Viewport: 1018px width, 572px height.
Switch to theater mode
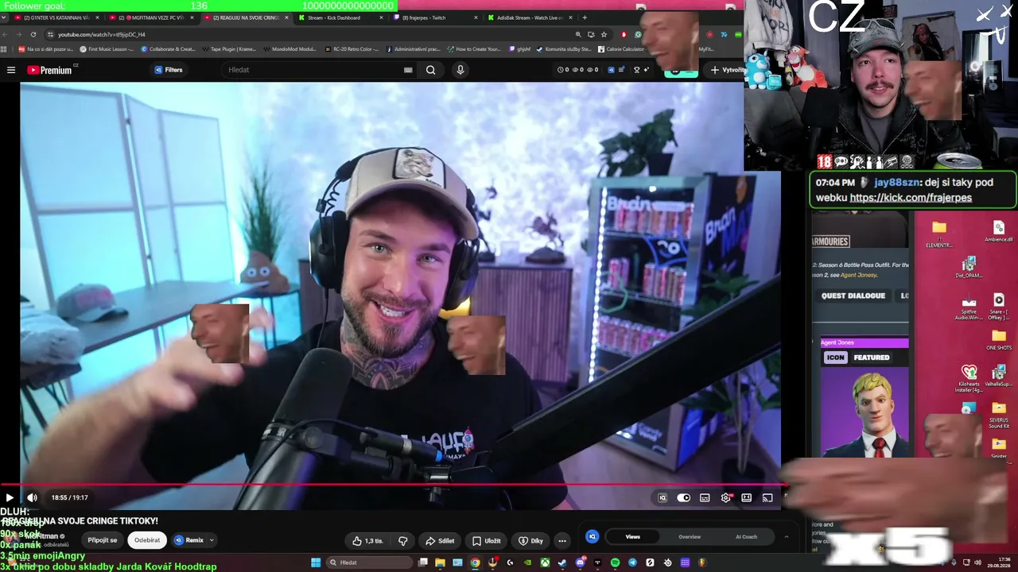point(747,498)
